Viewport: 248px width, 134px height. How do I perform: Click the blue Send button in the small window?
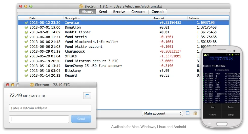(81, 119)
